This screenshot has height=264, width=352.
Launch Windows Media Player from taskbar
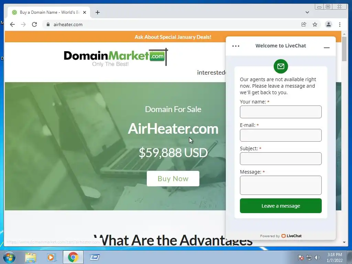[51, 257]
